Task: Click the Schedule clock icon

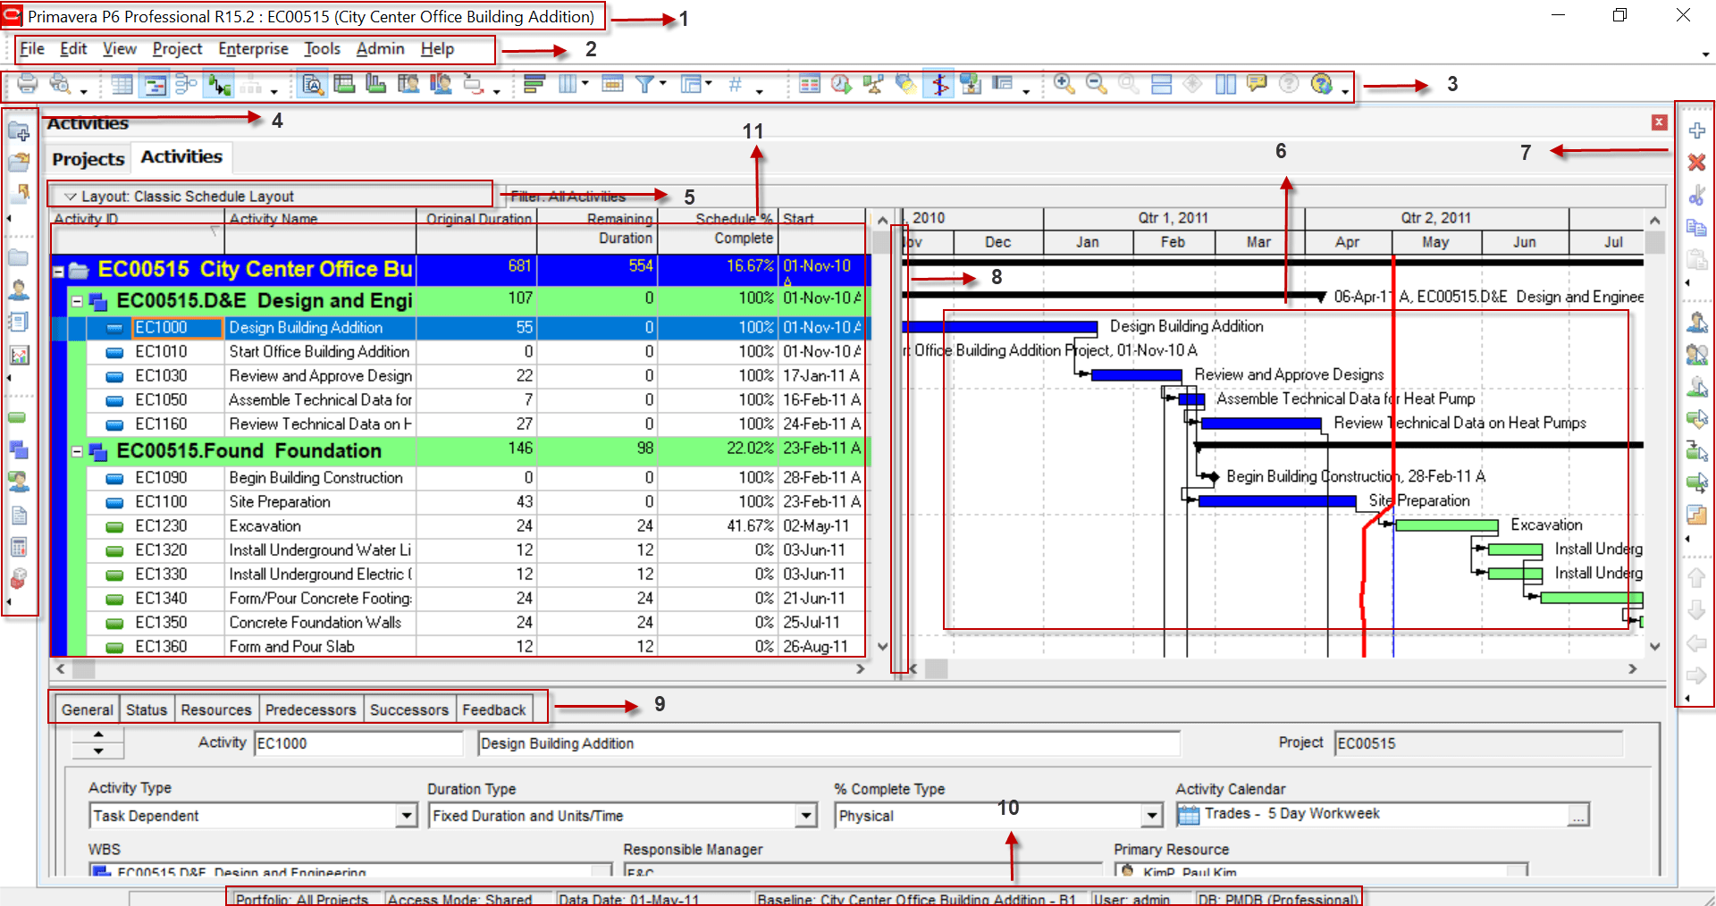Action: [841, 85]
